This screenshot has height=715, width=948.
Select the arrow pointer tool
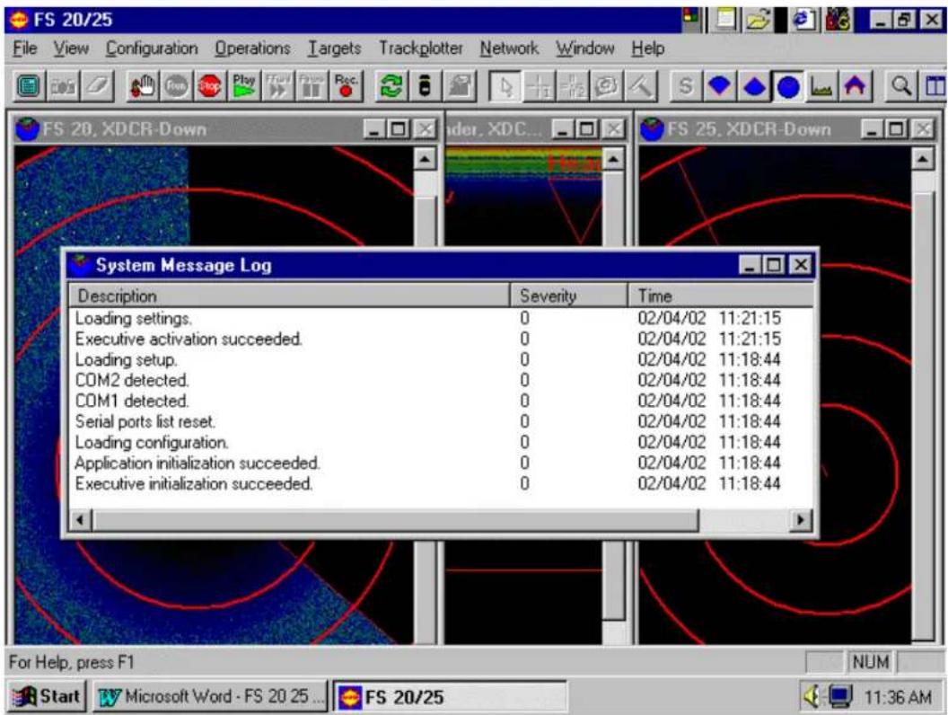505,86
